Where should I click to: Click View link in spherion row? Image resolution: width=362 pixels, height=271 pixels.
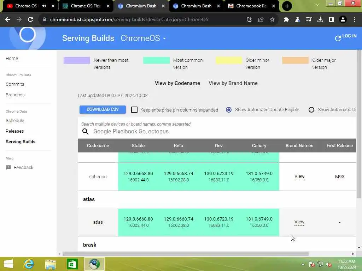tap(299, 176)
